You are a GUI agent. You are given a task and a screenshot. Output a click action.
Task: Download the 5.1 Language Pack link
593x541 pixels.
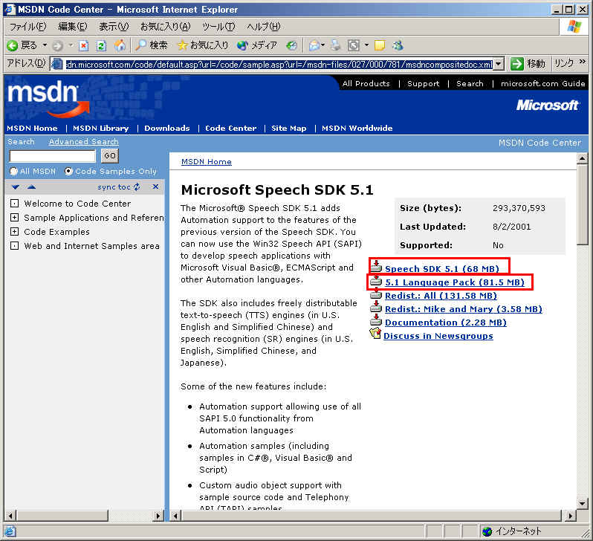click(x=455, y=282)
